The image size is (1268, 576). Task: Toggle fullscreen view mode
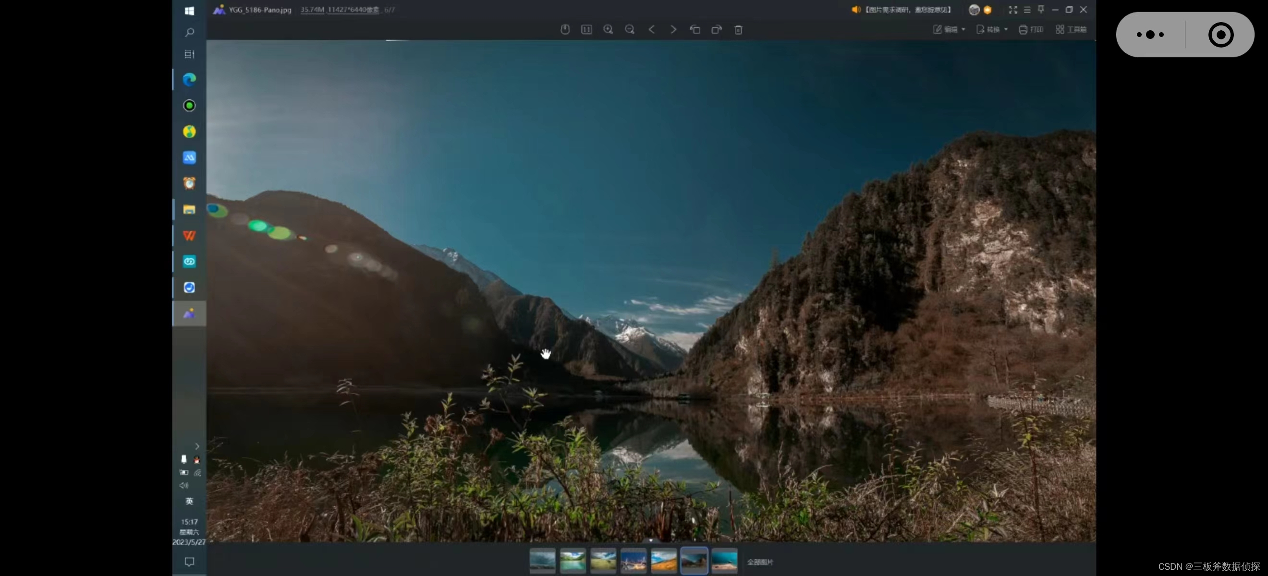[1012, 10]
